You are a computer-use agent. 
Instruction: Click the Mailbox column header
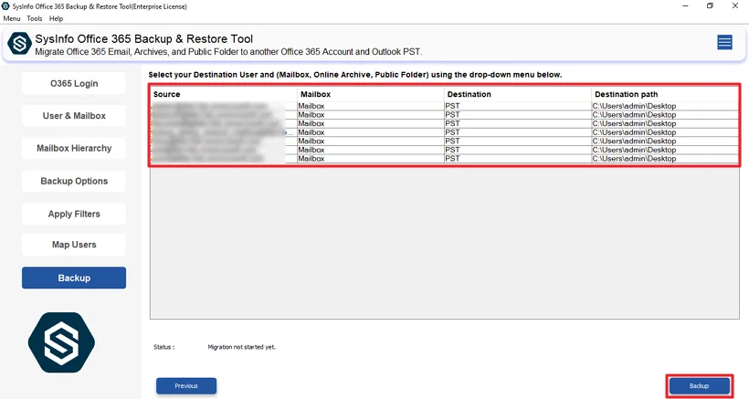[x=370, y=94]
